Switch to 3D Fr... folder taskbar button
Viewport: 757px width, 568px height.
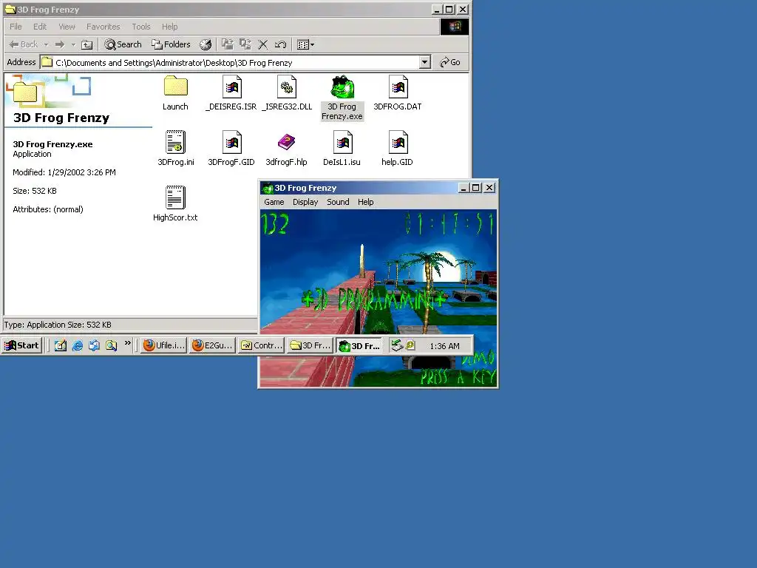point(310,345)
